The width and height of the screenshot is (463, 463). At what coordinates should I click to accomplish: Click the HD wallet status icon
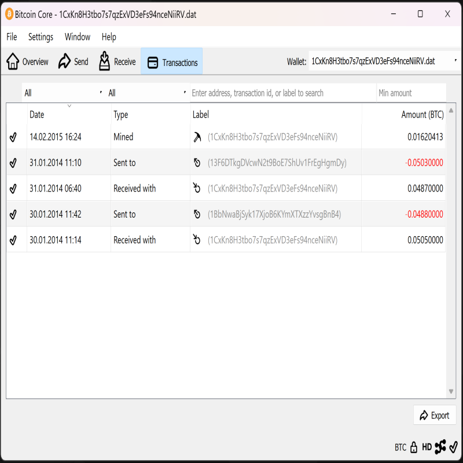coord(427,447)
